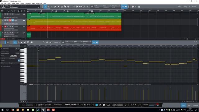Open the Song menu
Screen dimensions: 199x112
9,3
